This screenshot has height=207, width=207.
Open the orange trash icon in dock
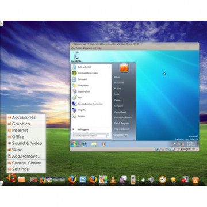click(195, 180)
